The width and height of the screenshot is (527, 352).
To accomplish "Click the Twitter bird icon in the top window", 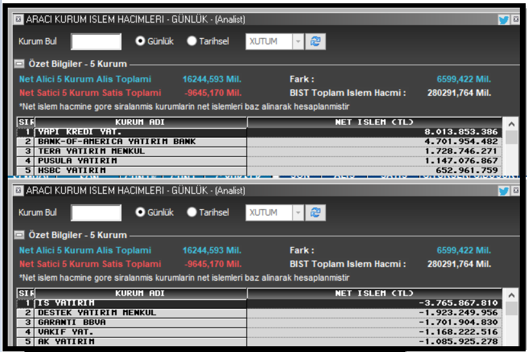I will 503,20.
